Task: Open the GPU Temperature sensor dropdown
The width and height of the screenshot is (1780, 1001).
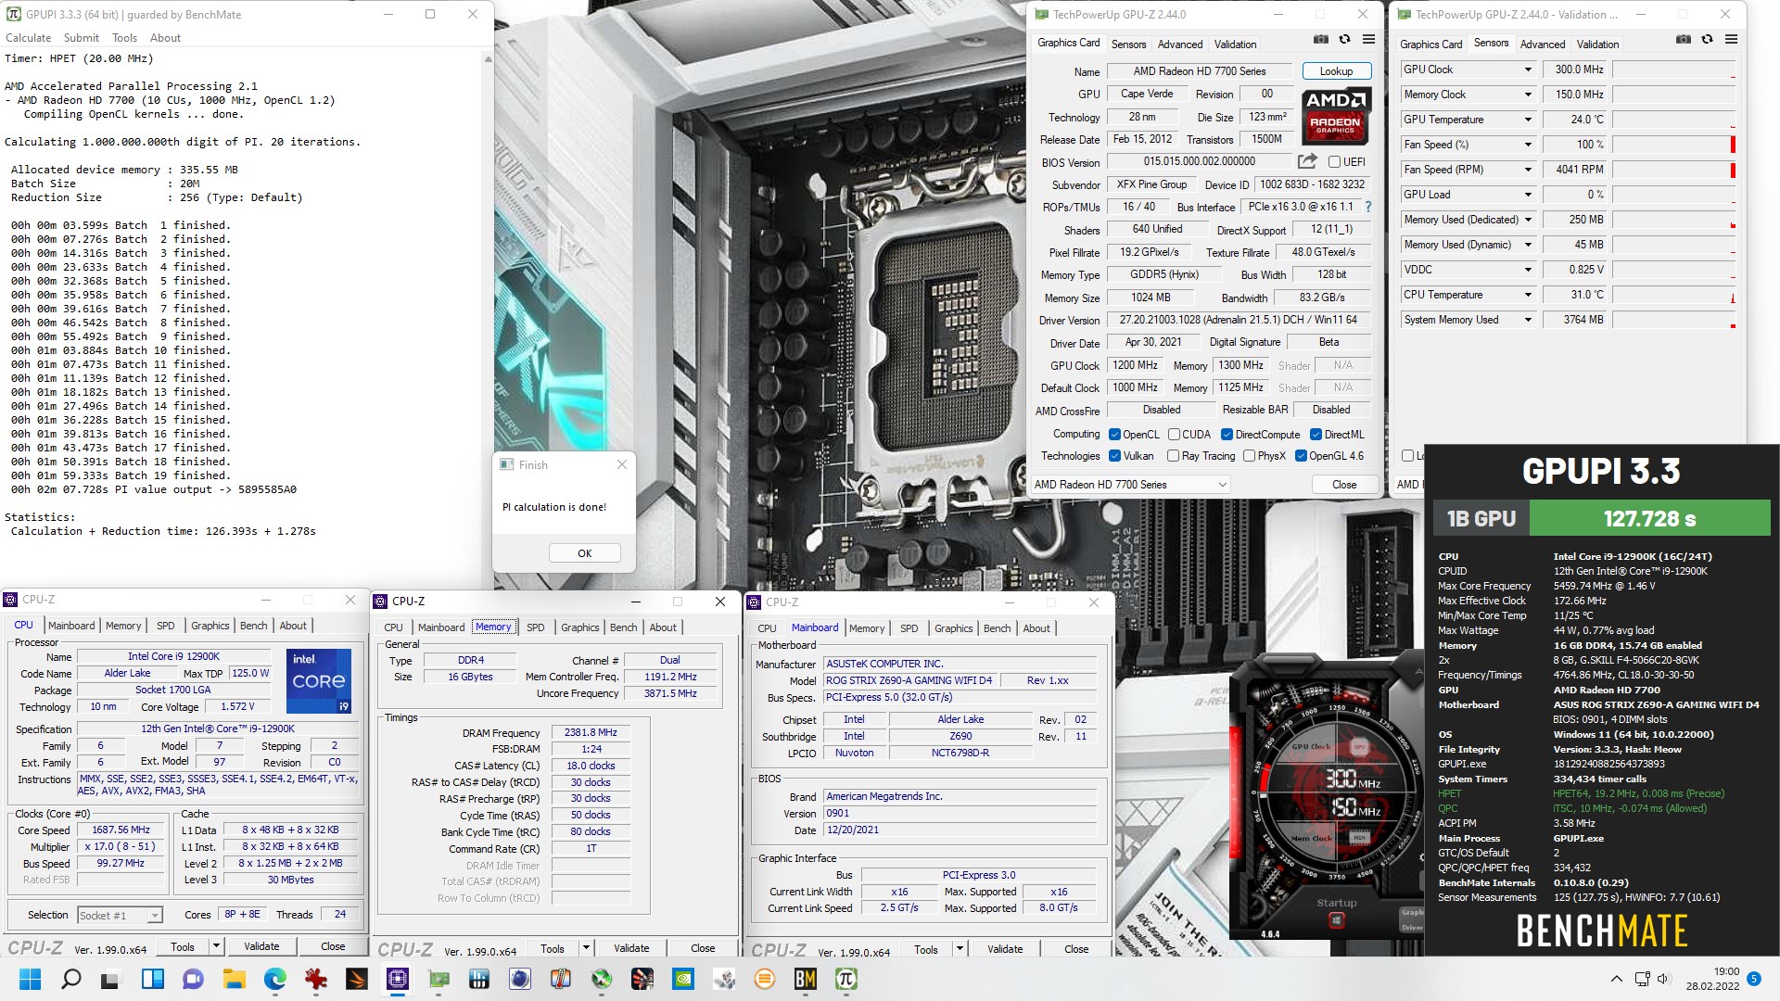Action: pyautogui.click(x=1528, y=120)
